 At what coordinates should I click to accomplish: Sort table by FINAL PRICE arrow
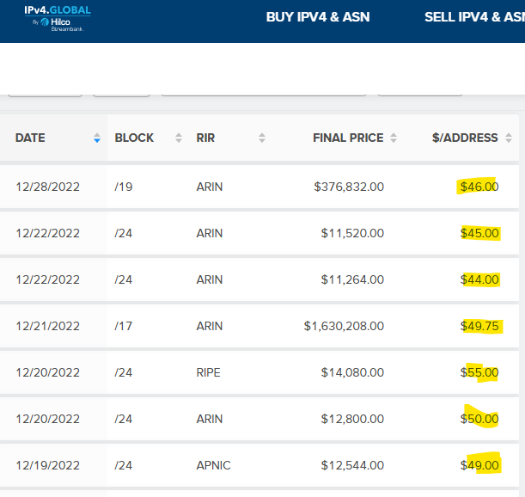point(394,138)
